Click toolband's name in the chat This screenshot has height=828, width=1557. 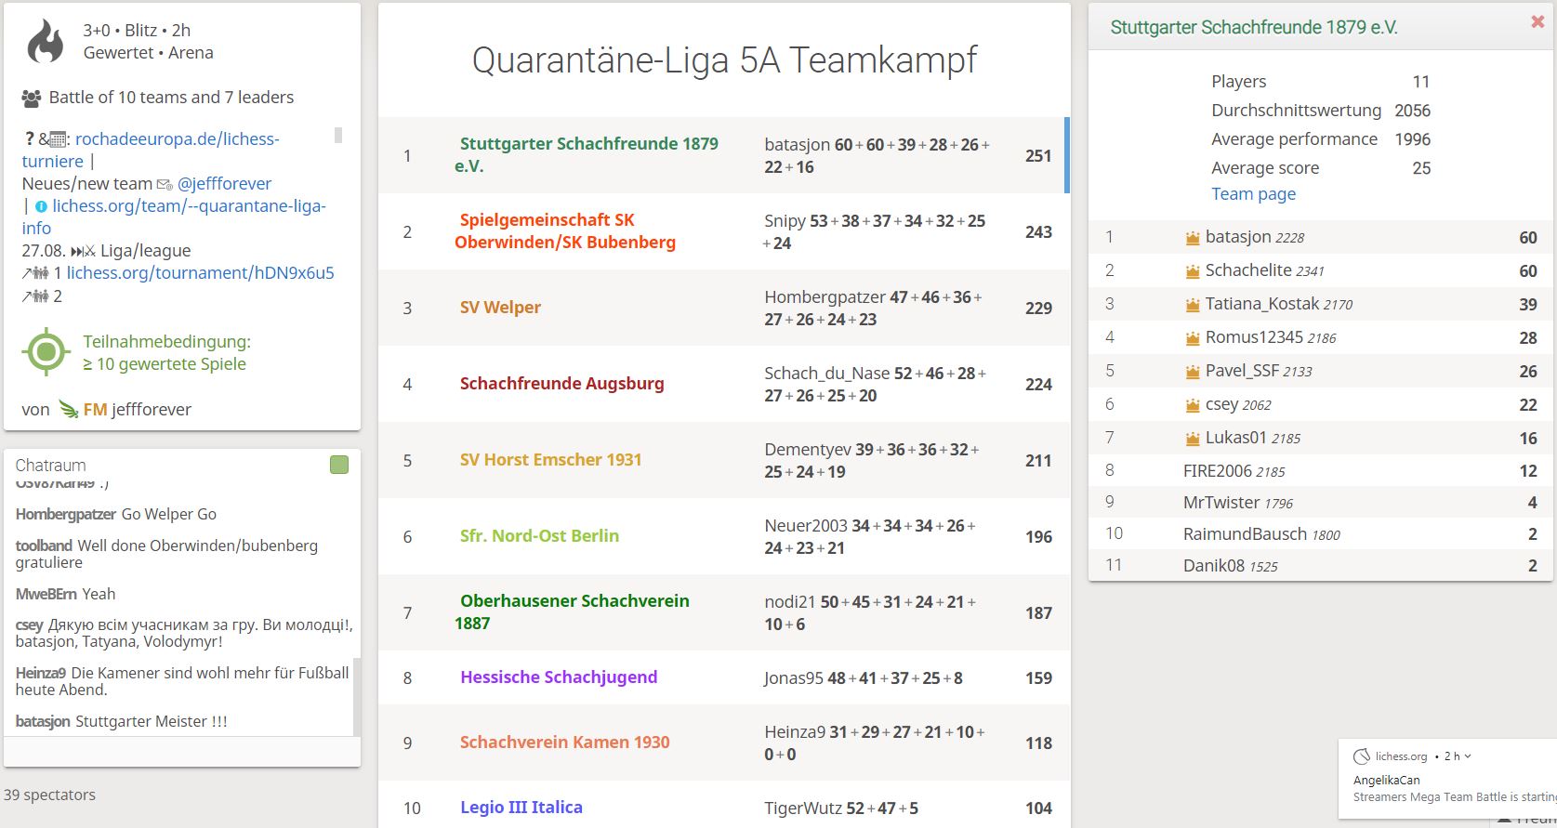point(44,546)
